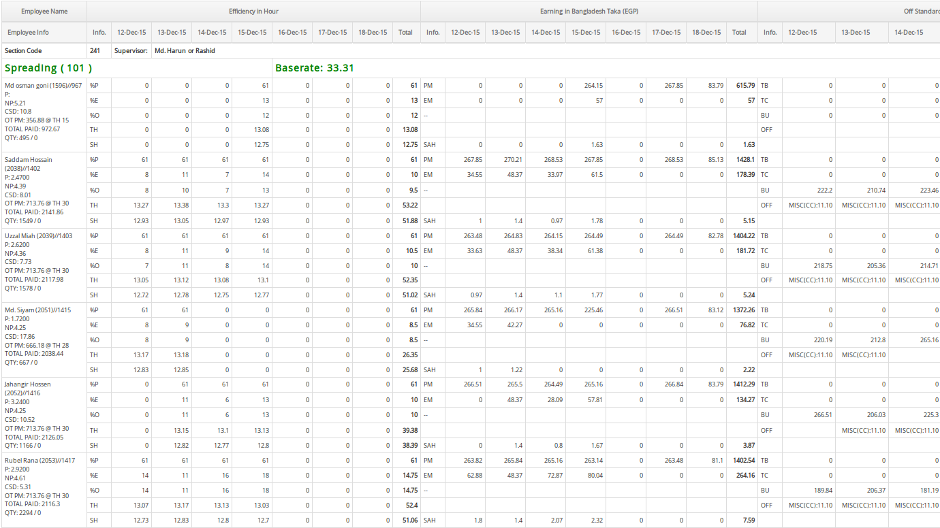The width and height of the screenshot is (940, 528).
Task: Click the Employee Name column header
Action: (44, 12)
